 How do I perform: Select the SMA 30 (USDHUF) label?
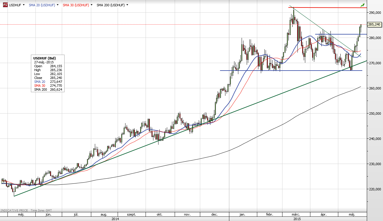click(x=76, y=5)
